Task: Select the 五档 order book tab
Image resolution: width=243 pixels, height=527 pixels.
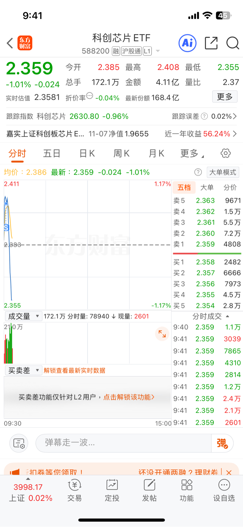Action: 184,188
